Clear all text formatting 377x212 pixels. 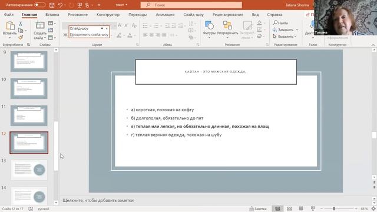click(x=134, y=25)
